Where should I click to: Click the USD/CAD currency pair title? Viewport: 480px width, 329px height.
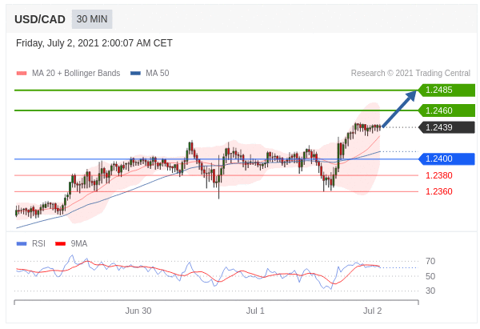click(40, 19)
